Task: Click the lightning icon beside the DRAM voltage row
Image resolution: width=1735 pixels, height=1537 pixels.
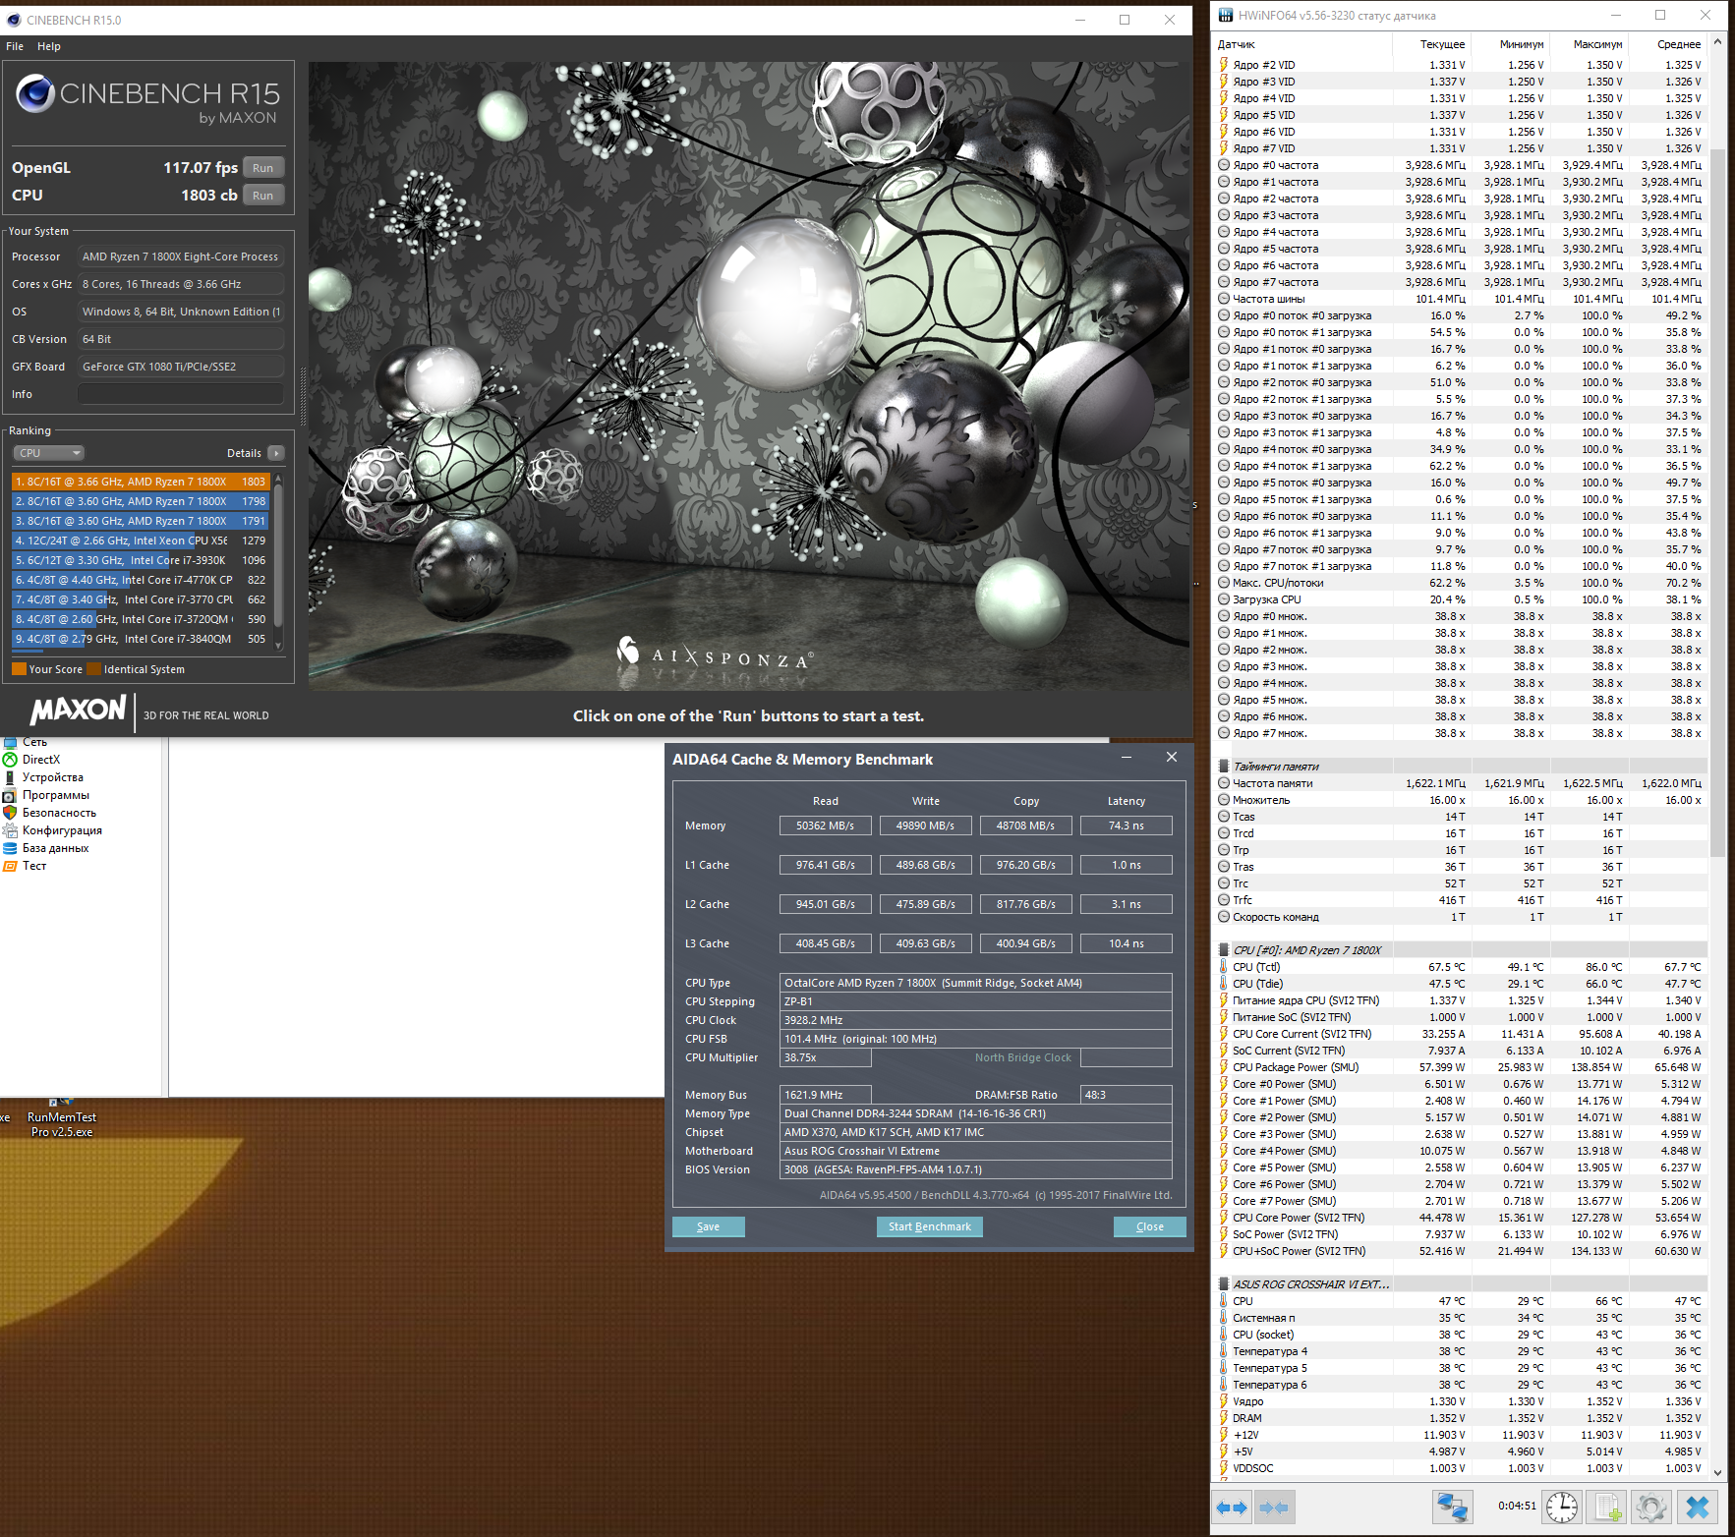Action: (x=1224, y=1418)
